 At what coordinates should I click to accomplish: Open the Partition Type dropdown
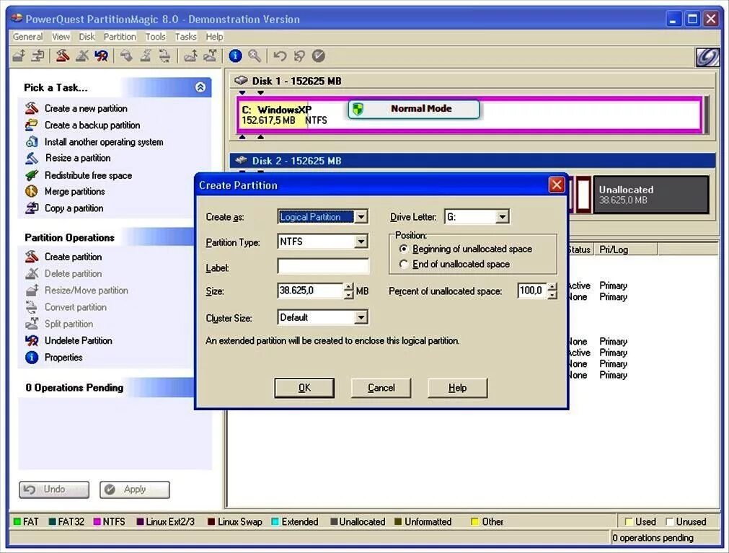tap(361, 242)
